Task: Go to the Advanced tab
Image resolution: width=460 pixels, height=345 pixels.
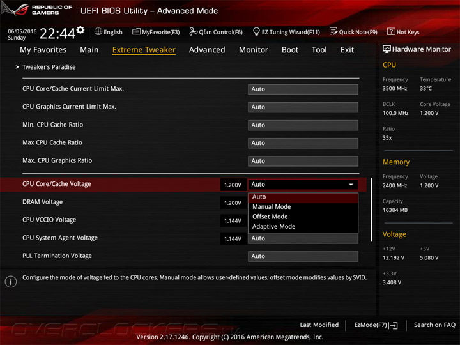Action: pyautogui.click(x=207, y=50)
